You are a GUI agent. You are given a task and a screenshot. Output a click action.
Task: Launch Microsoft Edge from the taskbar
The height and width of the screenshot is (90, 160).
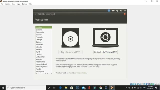[60, 88]
